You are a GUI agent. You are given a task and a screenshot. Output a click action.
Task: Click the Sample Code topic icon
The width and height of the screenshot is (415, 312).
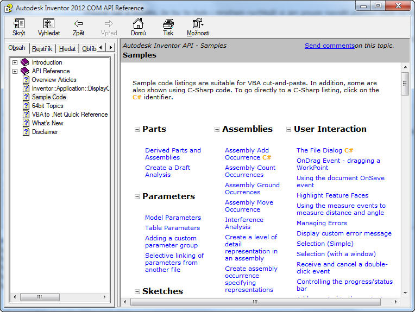point(26,97)
